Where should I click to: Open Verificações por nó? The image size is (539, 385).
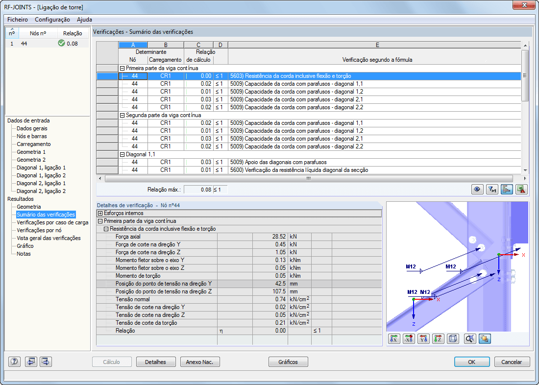[x=39, y=230]
